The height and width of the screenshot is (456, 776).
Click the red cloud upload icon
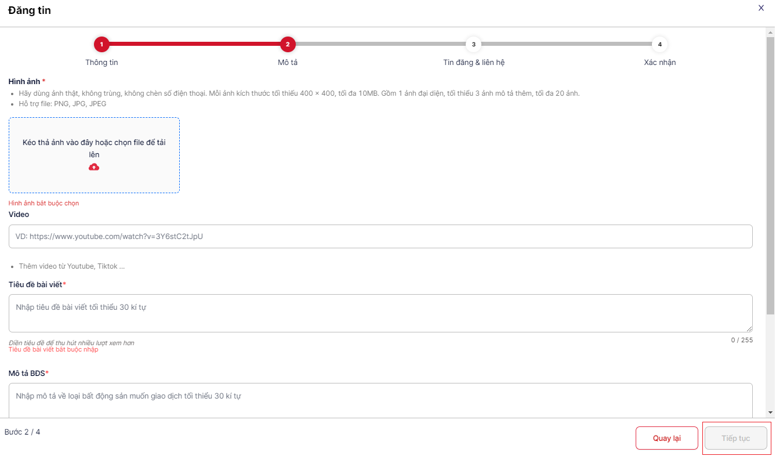94,167
